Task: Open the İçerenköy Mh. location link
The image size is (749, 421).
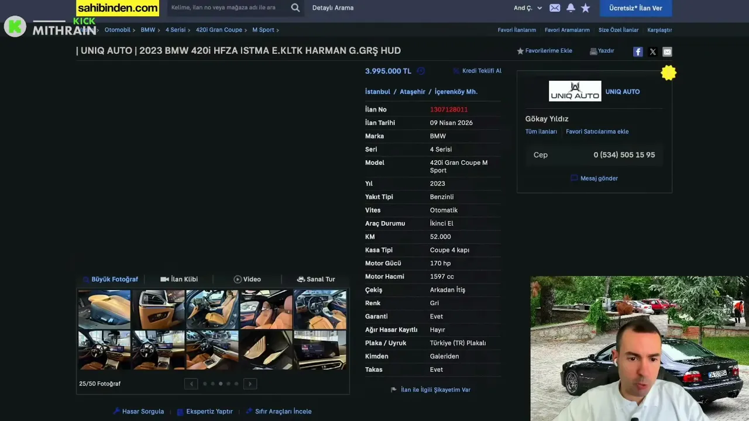Action: tap(456, 92)
